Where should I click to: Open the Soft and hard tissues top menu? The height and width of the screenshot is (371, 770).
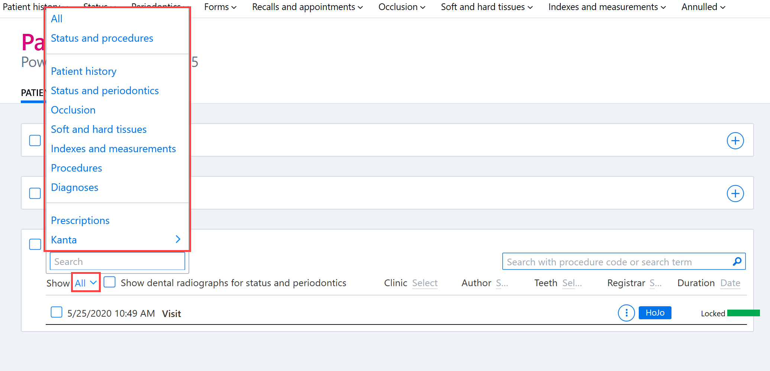pos(487,7)
